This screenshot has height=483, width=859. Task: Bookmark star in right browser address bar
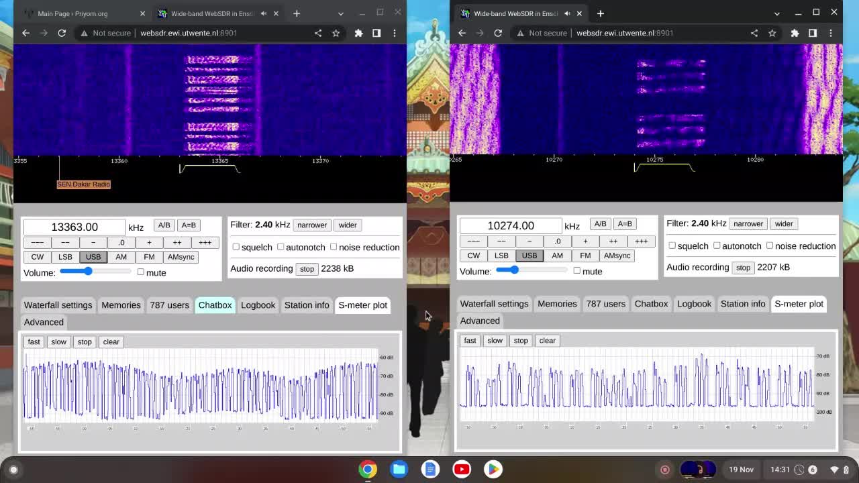click(x=772, y=33)
